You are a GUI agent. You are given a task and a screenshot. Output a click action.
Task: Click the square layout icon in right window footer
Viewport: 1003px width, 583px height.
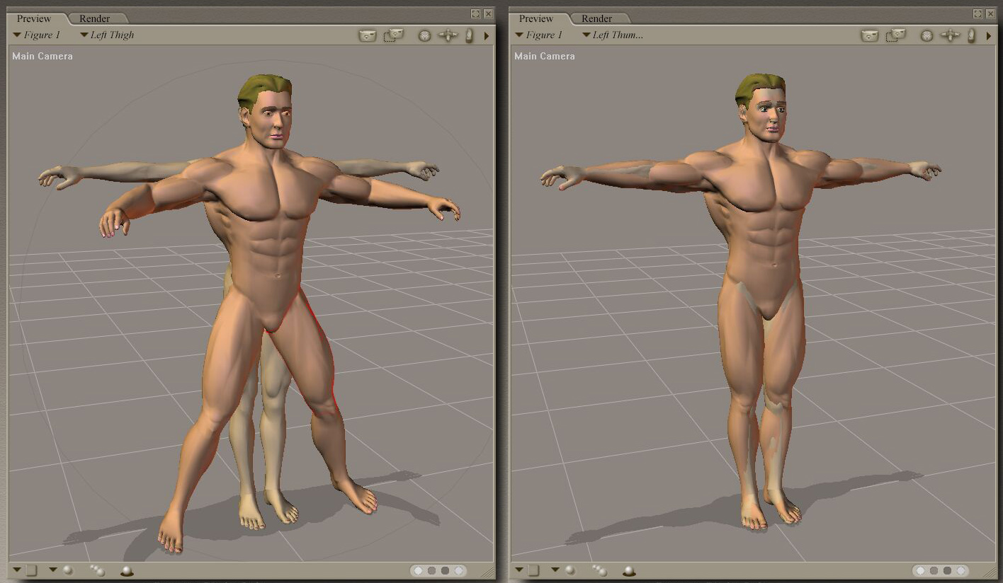[x=533, y=570]
